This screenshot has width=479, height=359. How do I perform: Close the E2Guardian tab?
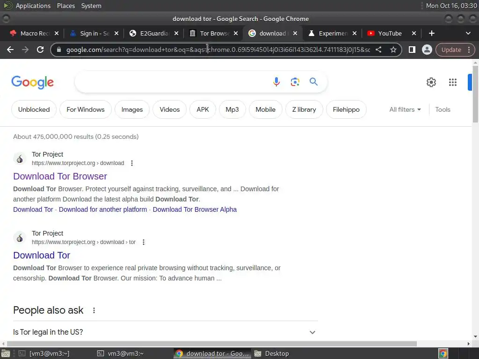coord(176,33)
